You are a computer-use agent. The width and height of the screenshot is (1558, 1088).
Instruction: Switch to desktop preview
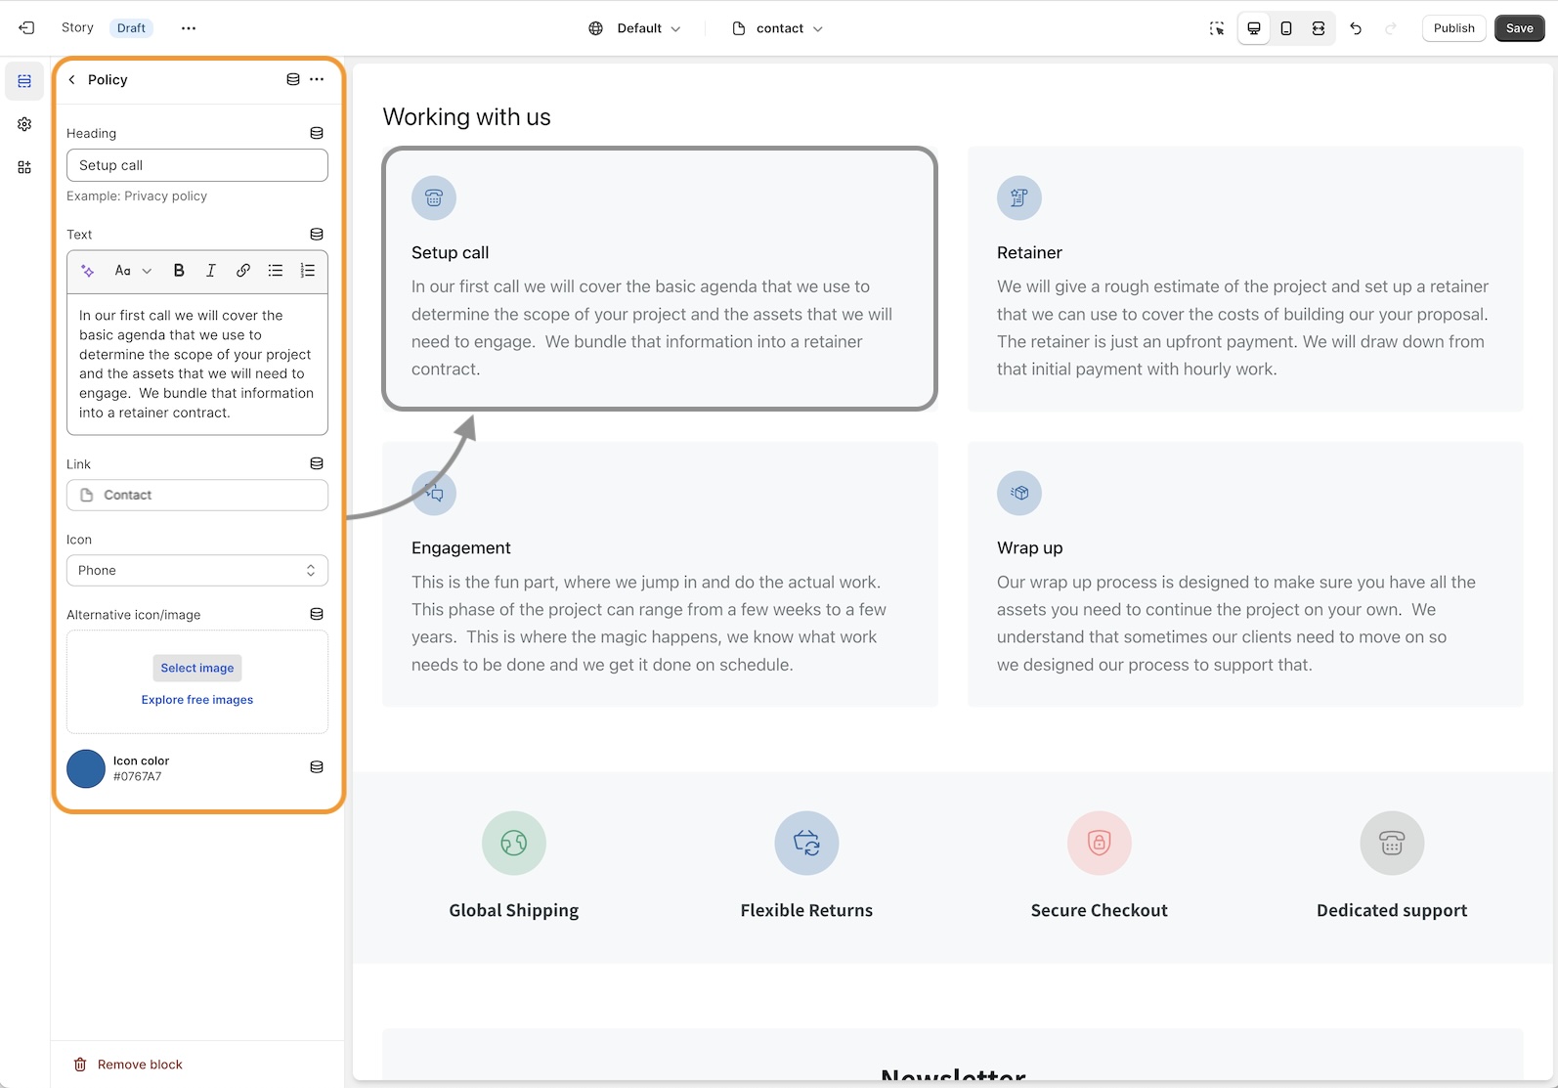tap(1254, 28)
